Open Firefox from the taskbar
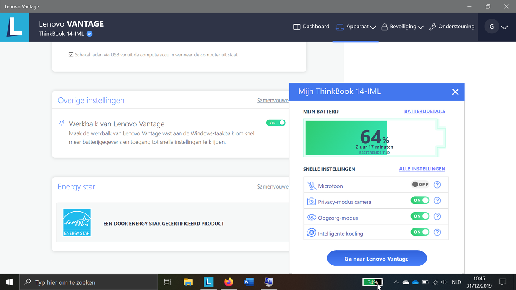Screen dimensions: 516x290 pos(229,282)
